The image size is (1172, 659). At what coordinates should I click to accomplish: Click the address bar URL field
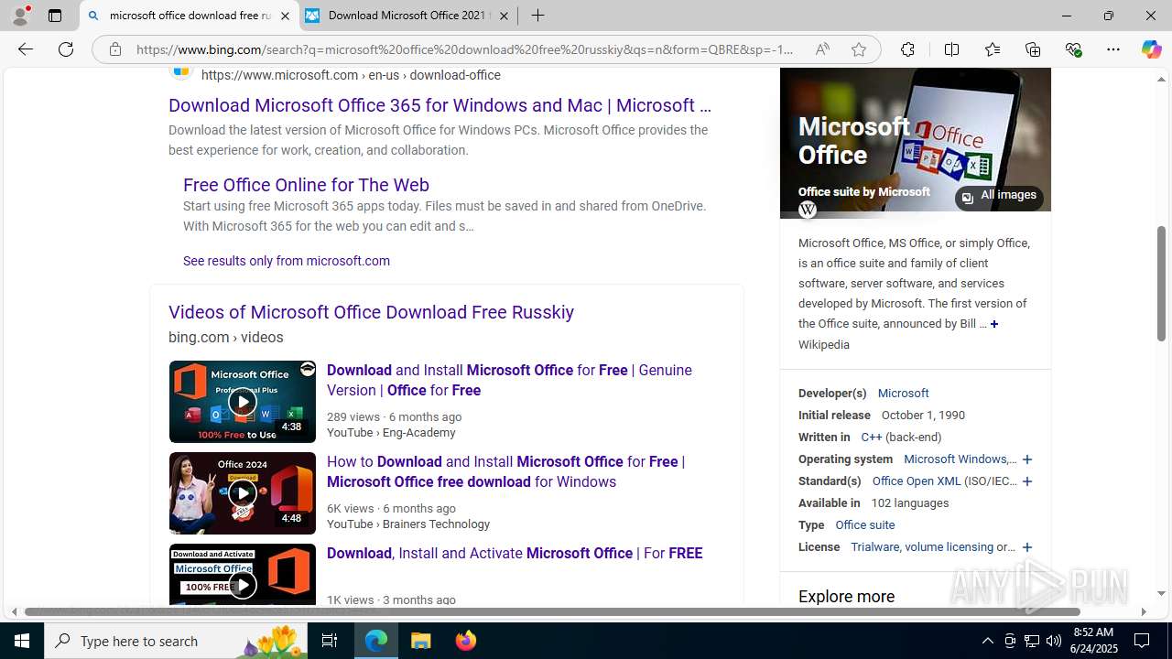pyautogui.click(x=465, y=49)
